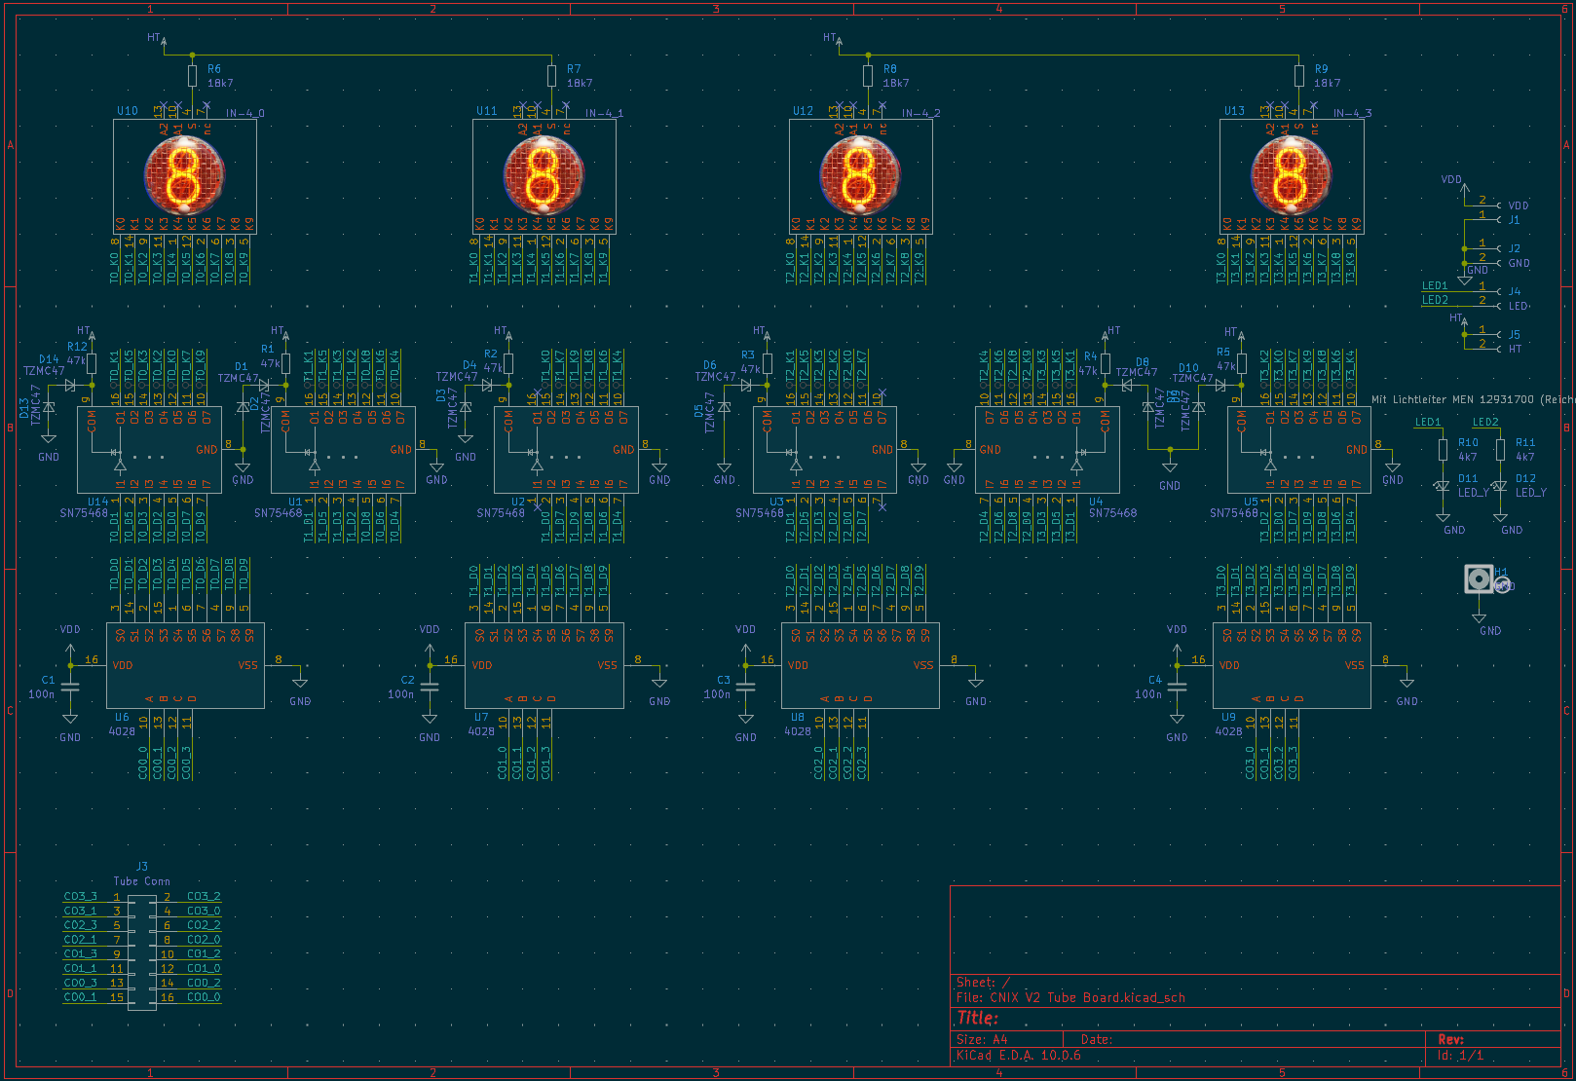Select the C1 100n capacitor symbol
Screen dimensions: 1576x1081
pos(70,687)
